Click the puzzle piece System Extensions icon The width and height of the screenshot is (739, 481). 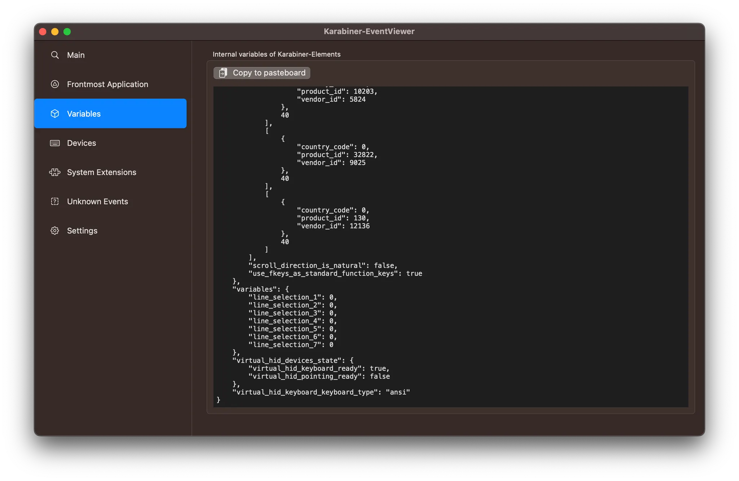[55, 172]
